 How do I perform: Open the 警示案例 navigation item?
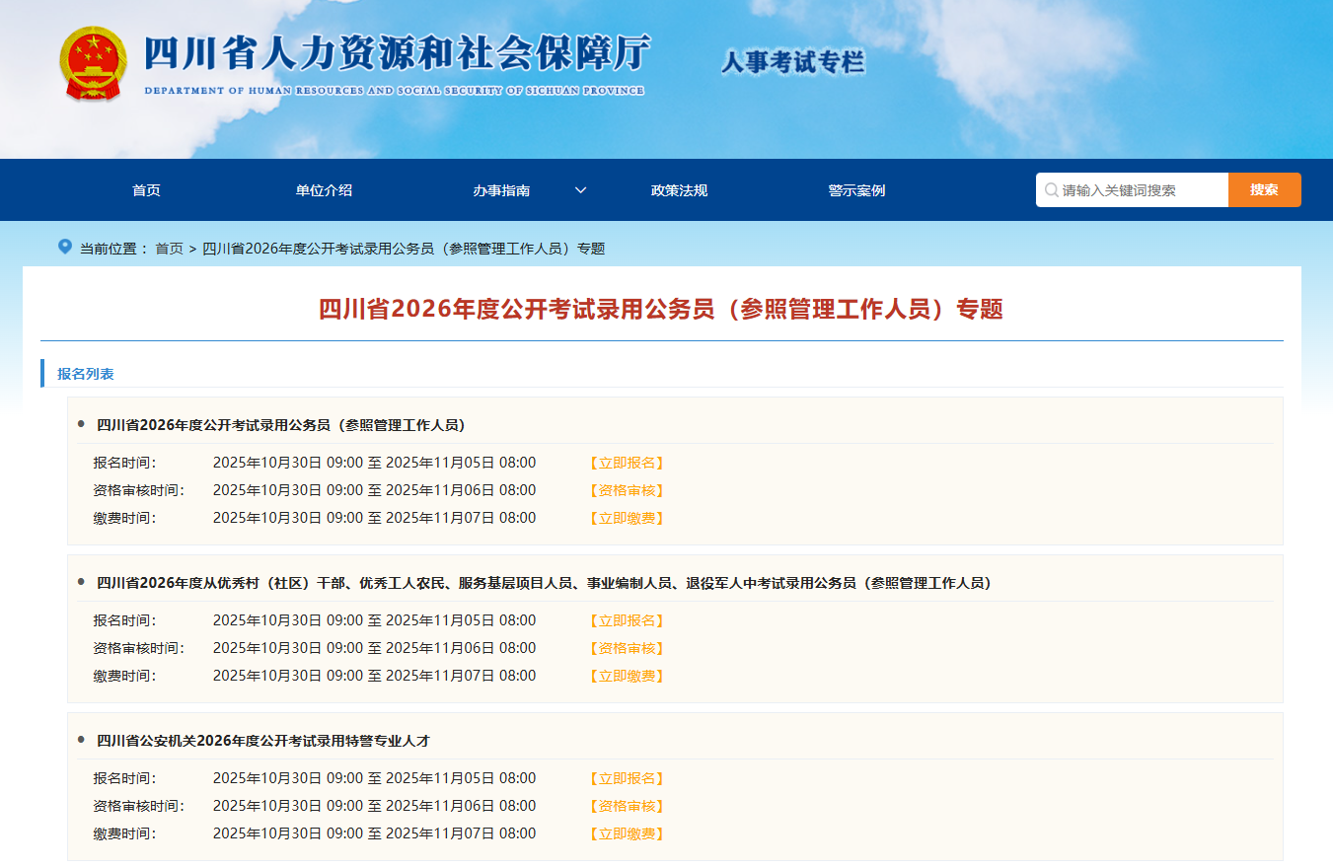[856, 190]
